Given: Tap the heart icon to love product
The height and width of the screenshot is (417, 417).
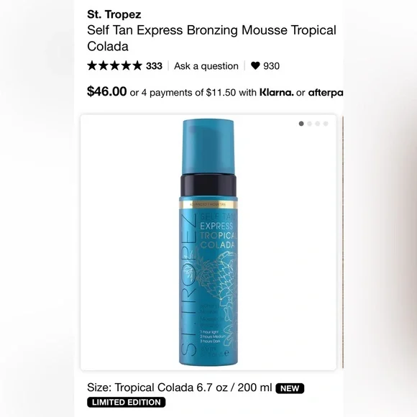Looking at the screenshot, I should [255, 65].
